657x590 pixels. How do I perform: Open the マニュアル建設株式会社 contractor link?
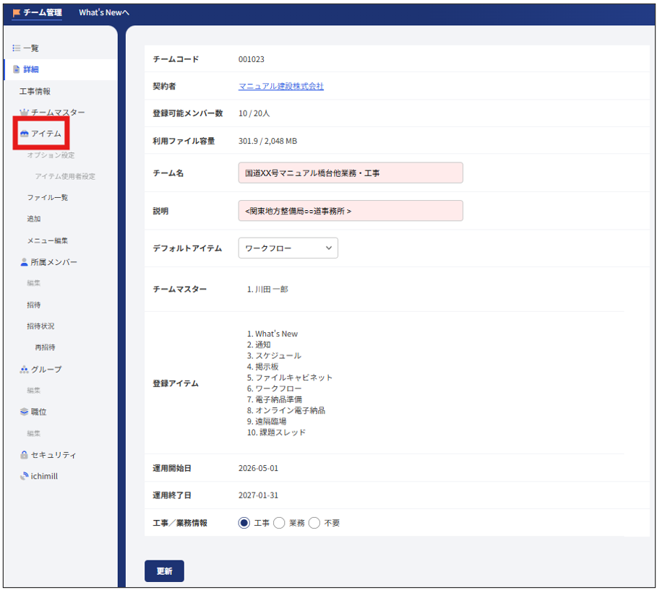(x=280, y=86)
